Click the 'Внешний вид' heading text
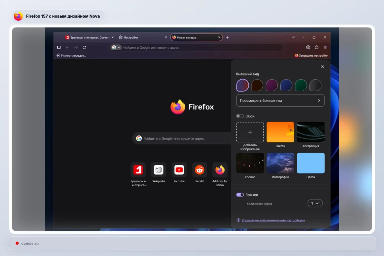The height and width of the screenshot is (256, 384). [x=247, y=74]
